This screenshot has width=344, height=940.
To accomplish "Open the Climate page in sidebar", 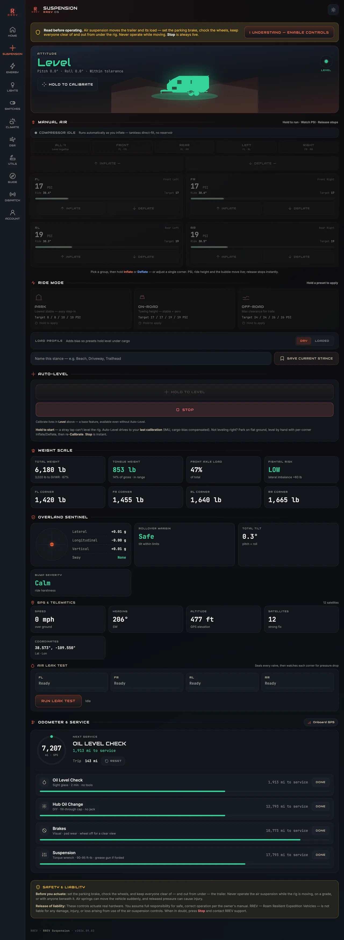I will (12, 123).
